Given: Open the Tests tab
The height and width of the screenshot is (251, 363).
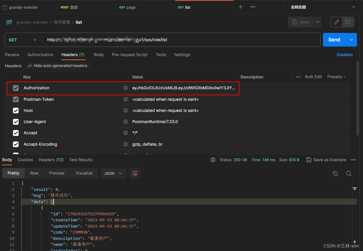Looking at the screenshot, I should point(161,55).
